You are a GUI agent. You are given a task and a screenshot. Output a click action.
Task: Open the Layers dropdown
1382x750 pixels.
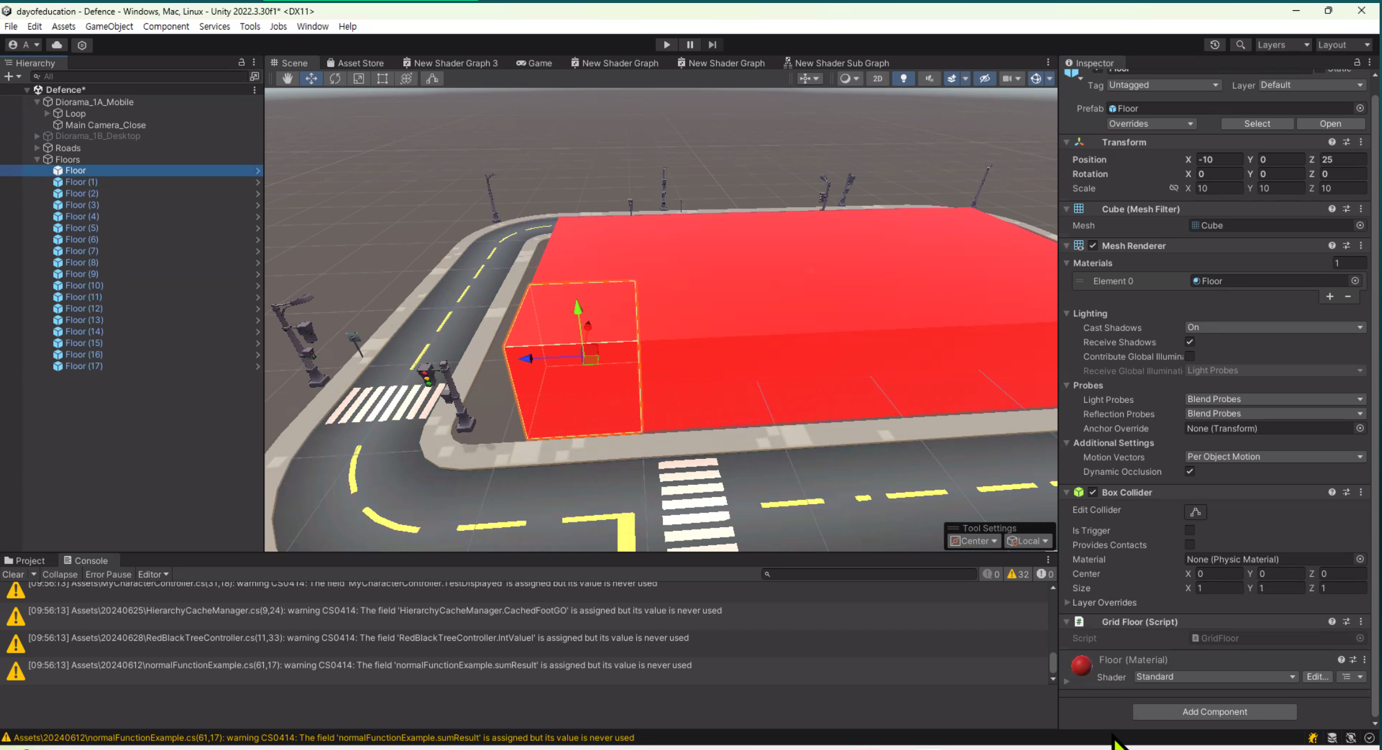[1282, 45]
